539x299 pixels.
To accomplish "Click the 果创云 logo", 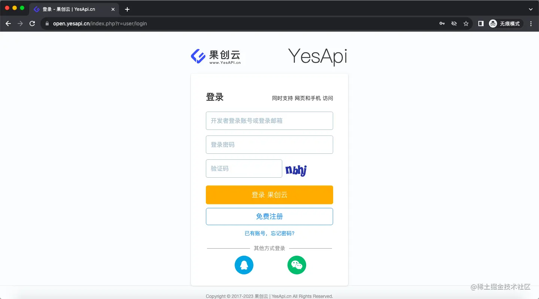I will click(216, 56).
